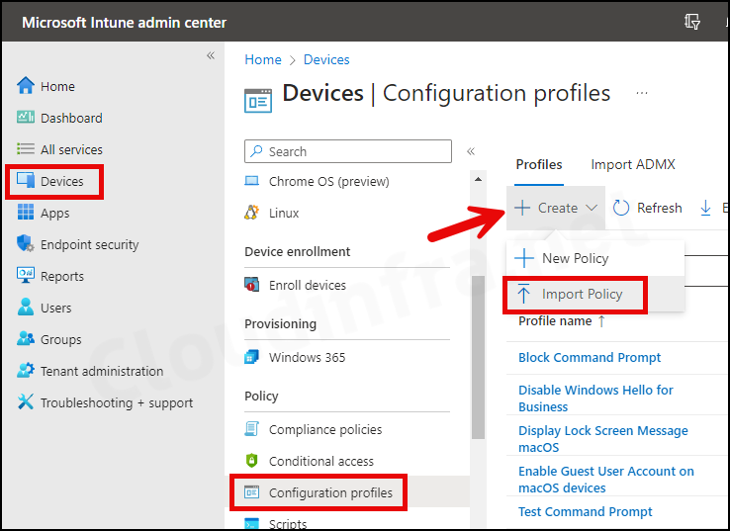Expand the Create dropdown chevron
Image resolution: width=730 pixels, height=531 pixels.
point(592,208)
